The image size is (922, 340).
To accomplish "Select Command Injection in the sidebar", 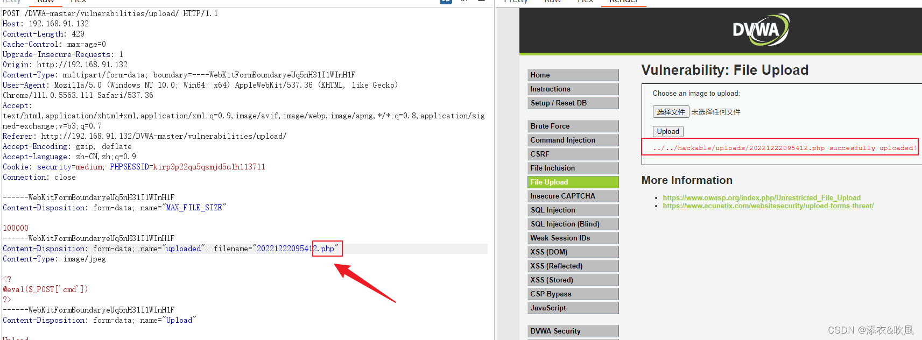I will click(573, 140).
